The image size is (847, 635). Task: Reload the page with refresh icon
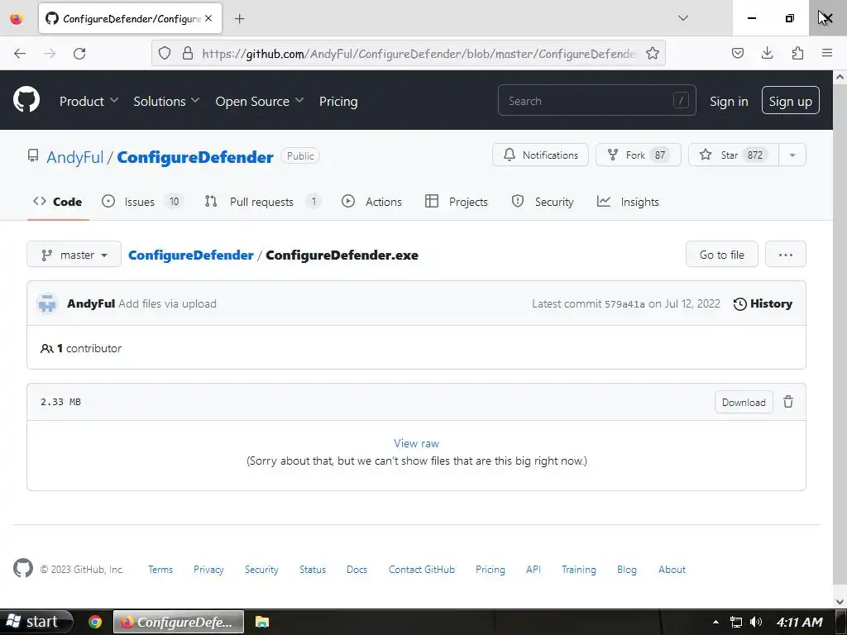coord(79,53)
